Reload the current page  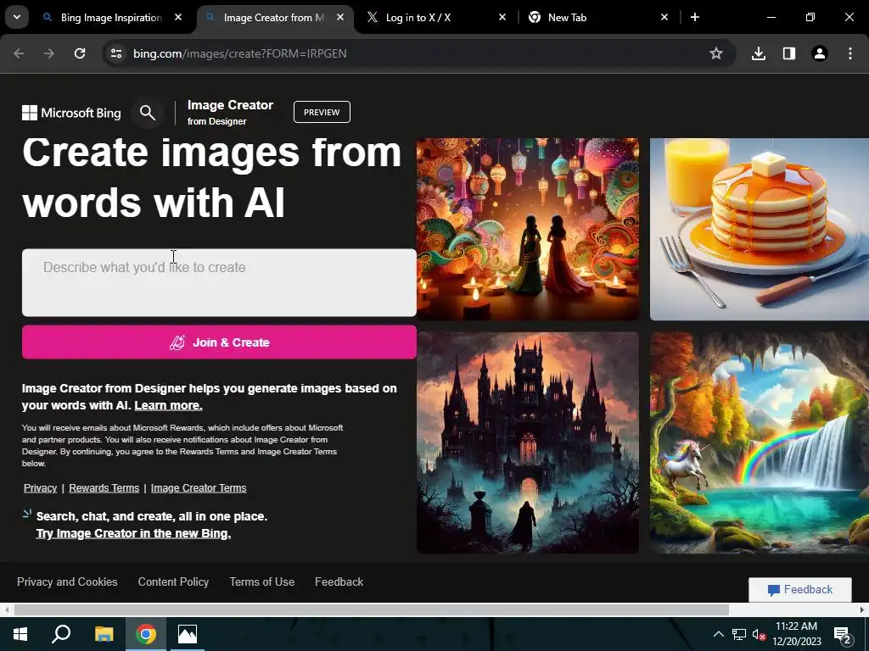click(x=80, y=53)
